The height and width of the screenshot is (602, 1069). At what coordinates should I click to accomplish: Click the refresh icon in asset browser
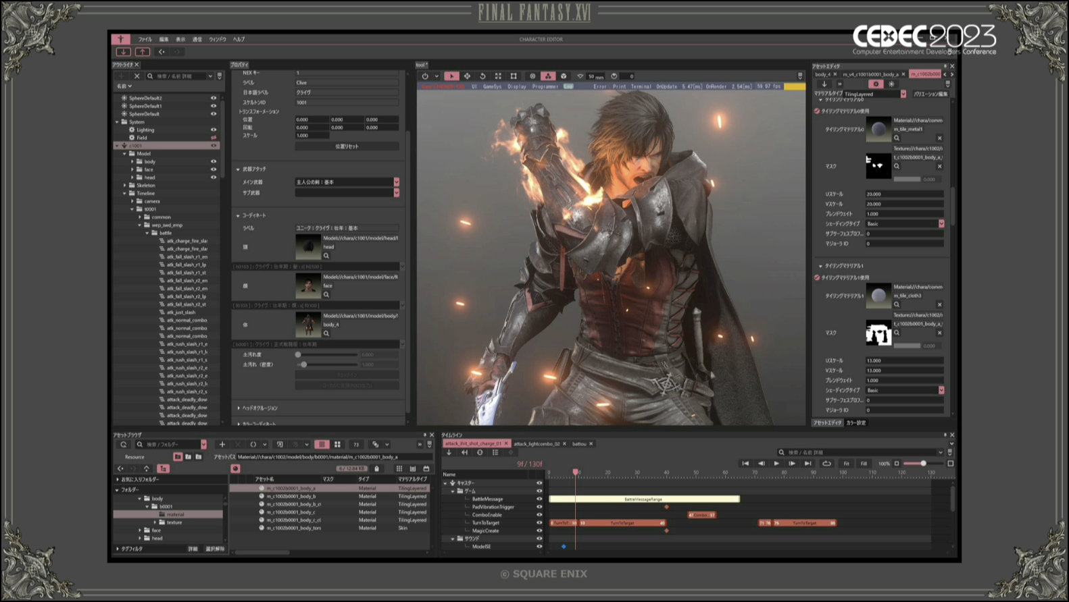pos(124,445)
